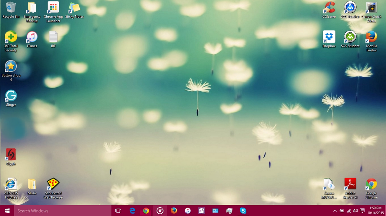Select Canon MG2900 manual shortcut
The height and width of the screenshot is (216, 386).
click(329, 188)
